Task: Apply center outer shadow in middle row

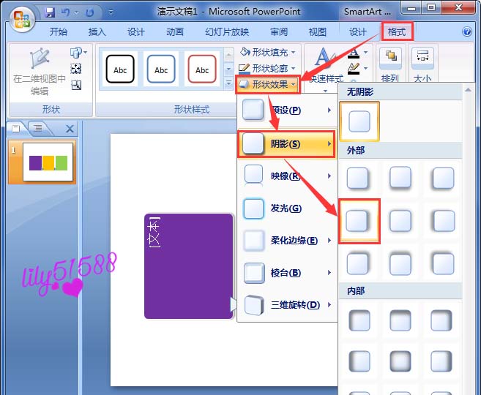Action: click(x=400, y=221)
